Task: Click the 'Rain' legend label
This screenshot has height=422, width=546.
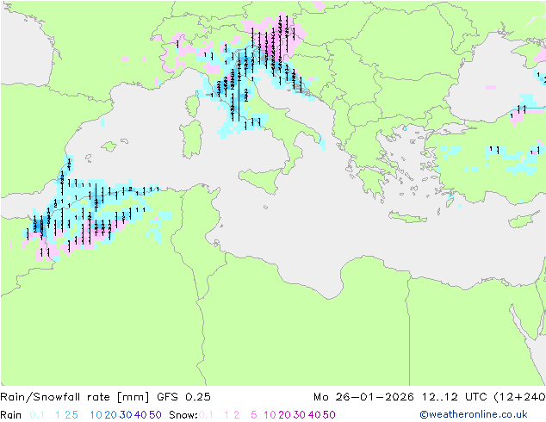Action: tap(11, 415)
